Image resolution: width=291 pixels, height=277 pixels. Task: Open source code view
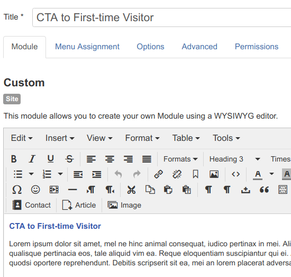(235, 174)
